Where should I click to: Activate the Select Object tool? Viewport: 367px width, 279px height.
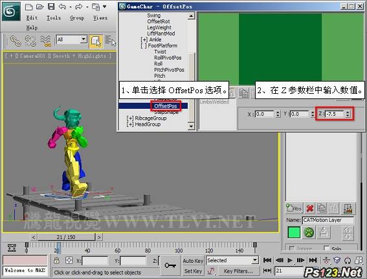(x=96, y=41)
